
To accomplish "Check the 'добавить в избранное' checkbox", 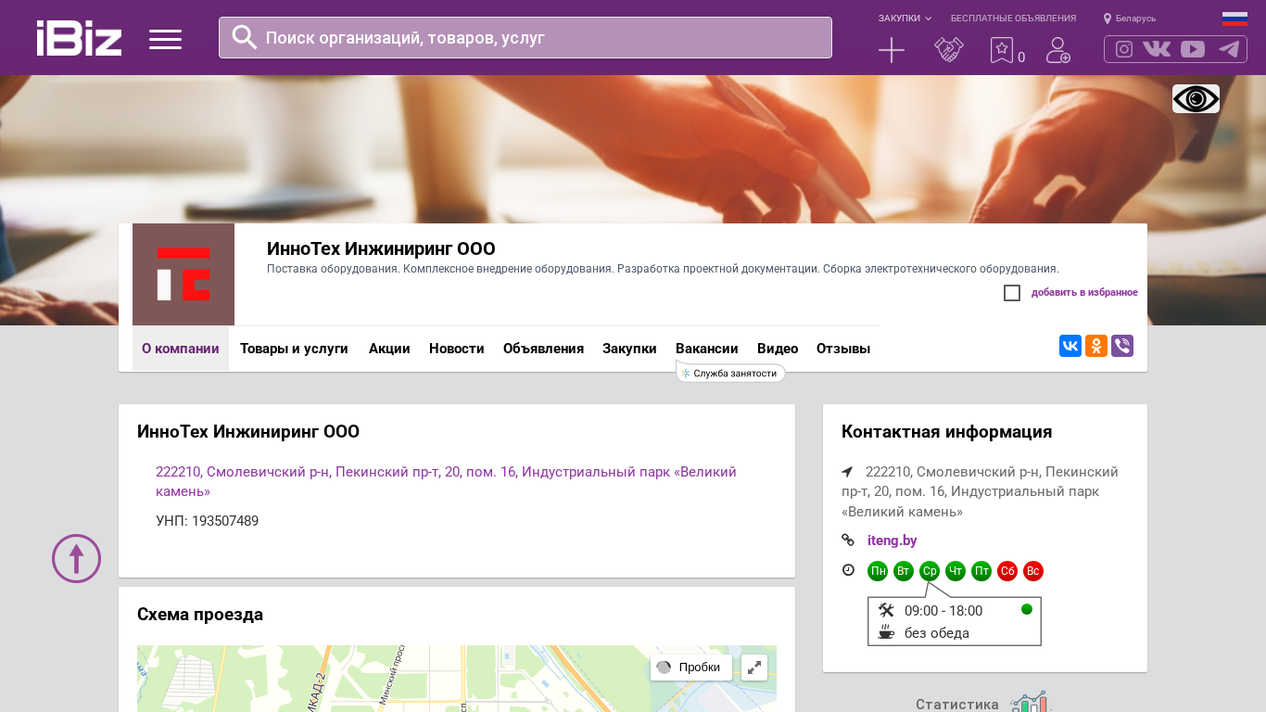I will (x=1012, y=293).
